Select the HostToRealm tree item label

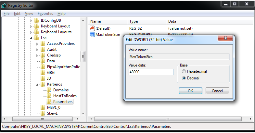point(65,96)
